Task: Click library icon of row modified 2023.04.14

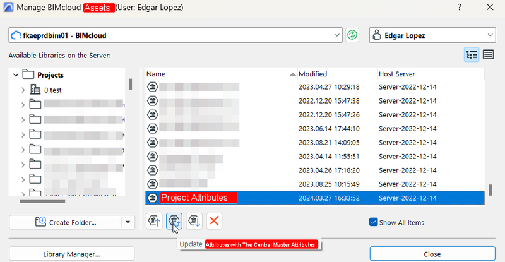Action: 153,157
